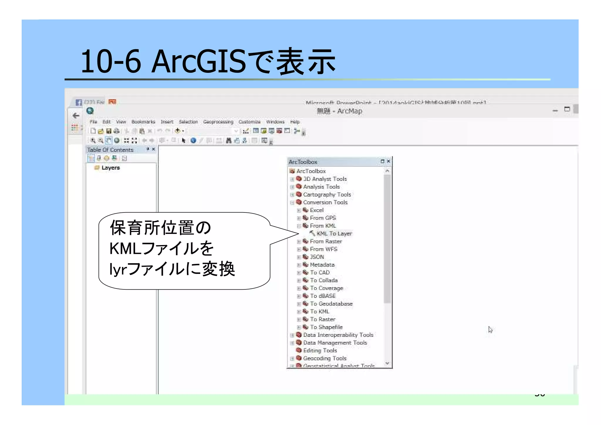Open the Selection menu

[x=188, y=122]
